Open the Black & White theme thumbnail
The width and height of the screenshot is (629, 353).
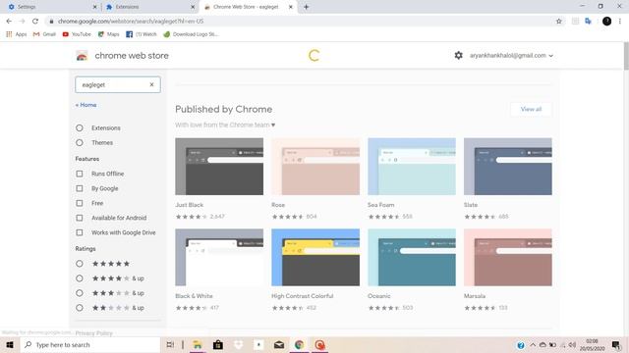219,257
